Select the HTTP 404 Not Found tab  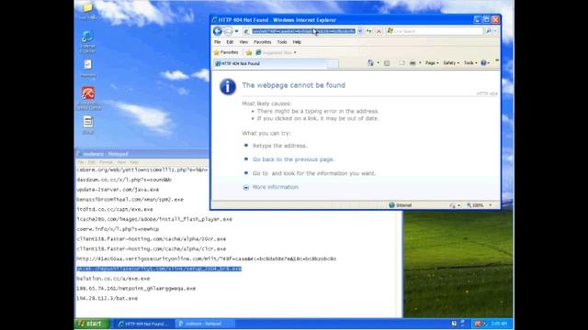coord(270,63)
